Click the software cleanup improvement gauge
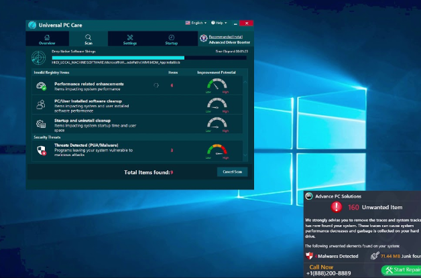Image resolution: width=421 pixels, height=278 pixels. [x=217, y=105]
